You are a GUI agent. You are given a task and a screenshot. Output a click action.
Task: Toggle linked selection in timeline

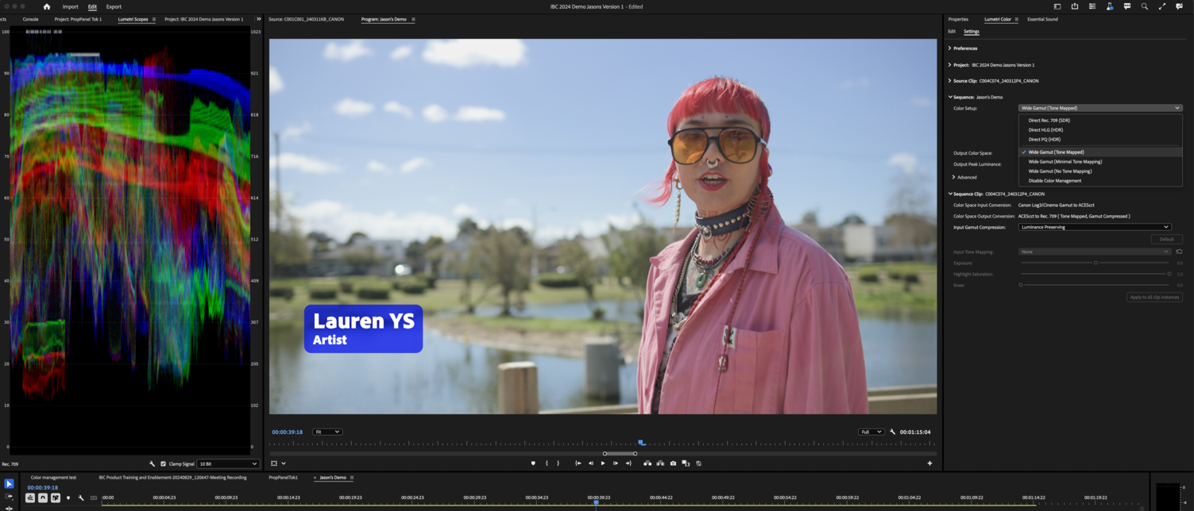[56, 498]
